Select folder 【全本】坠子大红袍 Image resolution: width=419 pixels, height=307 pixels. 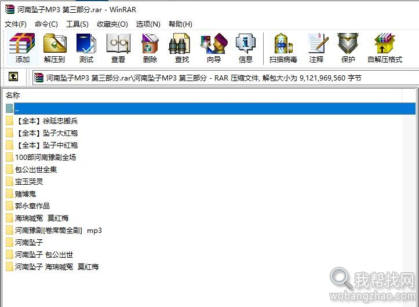[42, 133]
